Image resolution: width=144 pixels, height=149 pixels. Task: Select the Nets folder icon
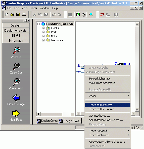[48, 36]
